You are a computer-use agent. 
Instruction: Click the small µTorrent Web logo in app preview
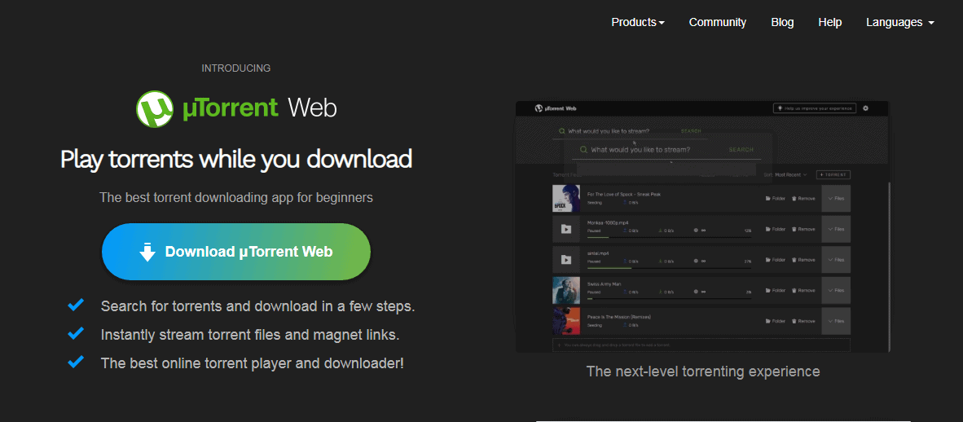click(x=555, y=108)
